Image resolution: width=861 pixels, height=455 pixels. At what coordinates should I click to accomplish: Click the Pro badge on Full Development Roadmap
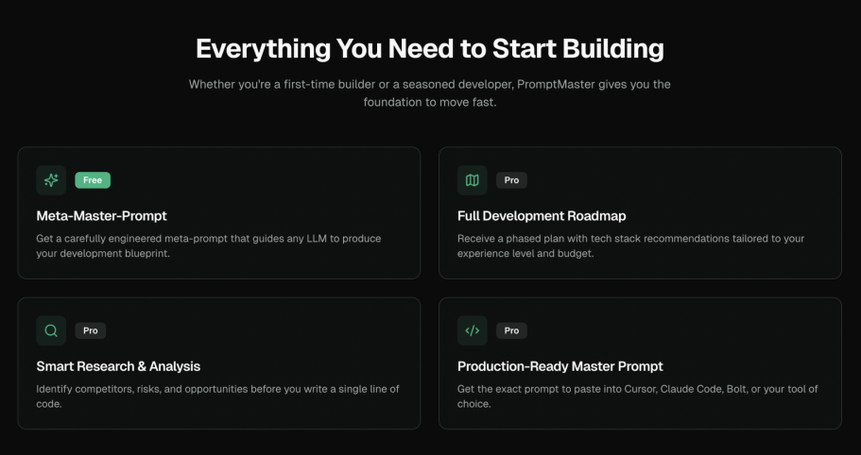(x=511, y=180)
